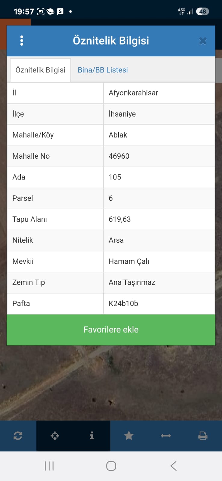Switch to Bina/BB Listesi tab
This screenshot has height=481, width=222.
click(103, 70)
